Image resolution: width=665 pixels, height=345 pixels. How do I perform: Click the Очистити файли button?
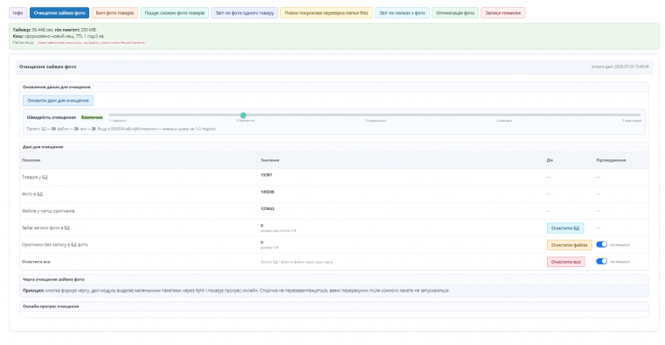click(x=569, y=245)
